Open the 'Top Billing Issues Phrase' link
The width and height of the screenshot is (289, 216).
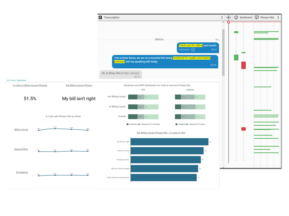click(79, 85)
